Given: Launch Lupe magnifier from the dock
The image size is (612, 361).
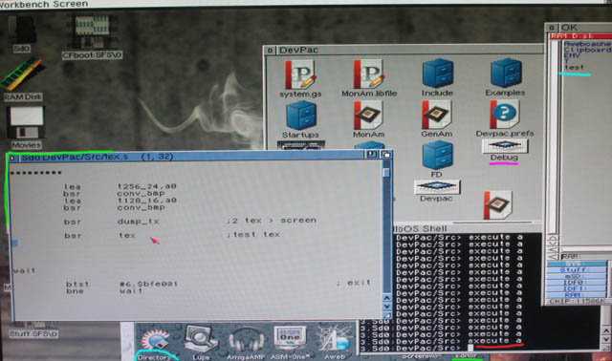Looking at the screenshot, I should pyautogui.click(x=201, y=343).
